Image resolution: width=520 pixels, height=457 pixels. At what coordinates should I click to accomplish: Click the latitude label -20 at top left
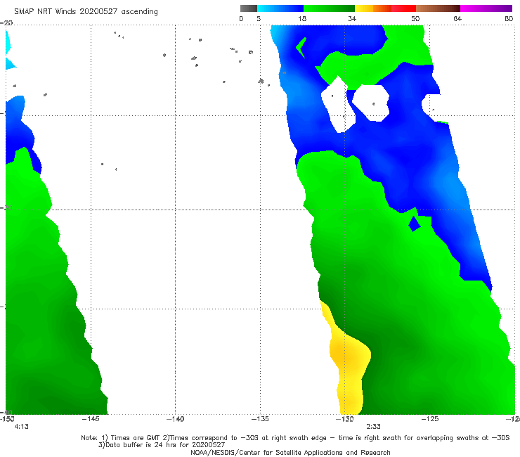(6, 23)
